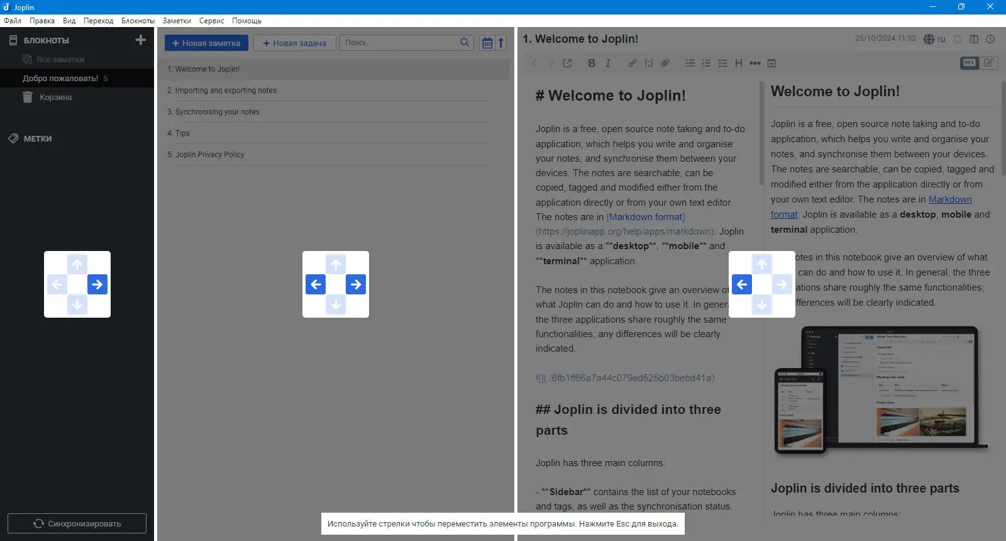Attach a file with the paperclip icon

(665, 63)
